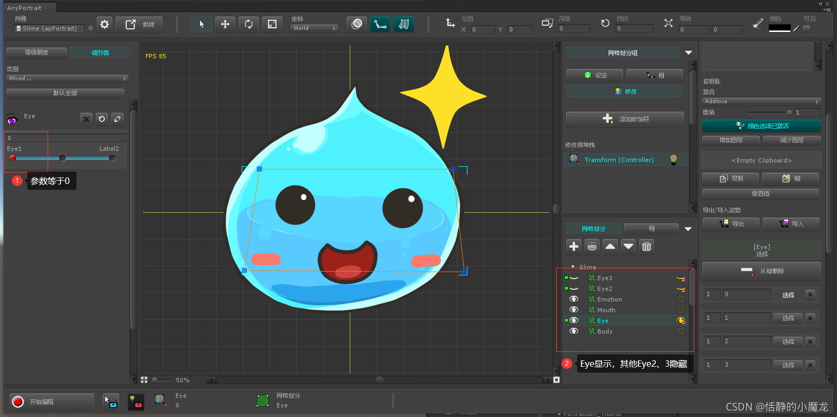Toggle Body layer modifier checkbox

point(681,331)
